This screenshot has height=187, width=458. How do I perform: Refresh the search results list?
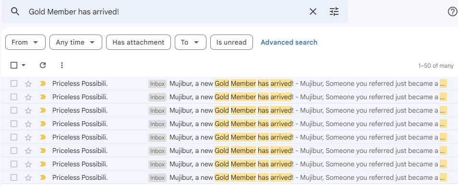(43, 65)
